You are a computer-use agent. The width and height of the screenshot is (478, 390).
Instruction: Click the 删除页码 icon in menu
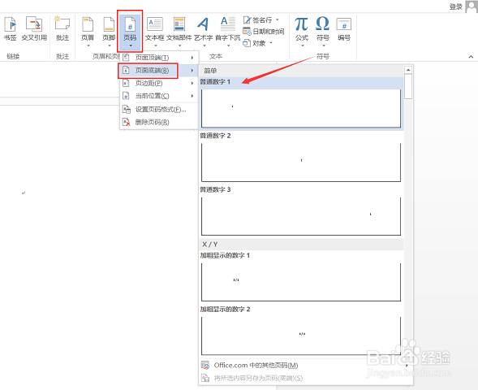(127, 122)
